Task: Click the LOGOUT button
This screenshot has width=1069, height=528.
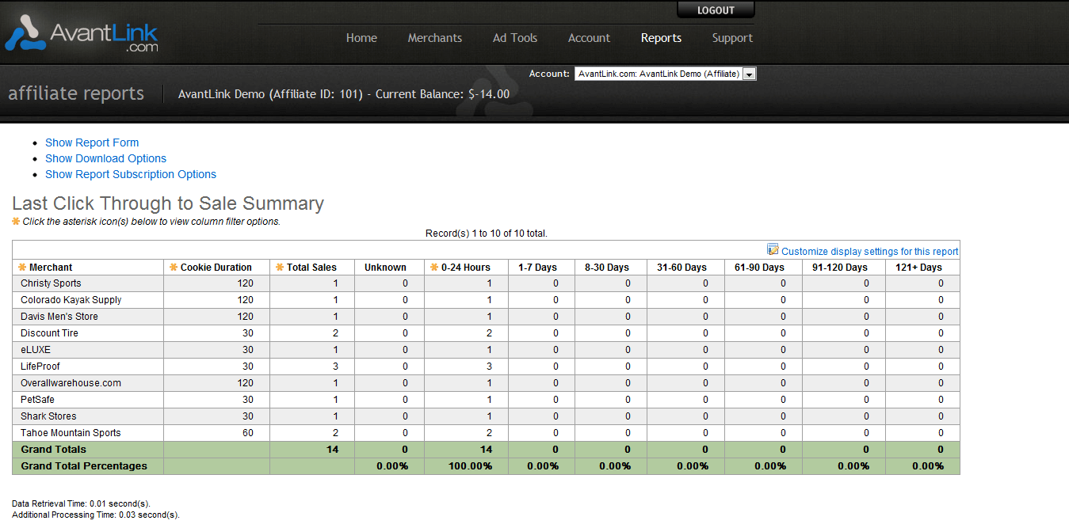Action: [x=716, y=10]
